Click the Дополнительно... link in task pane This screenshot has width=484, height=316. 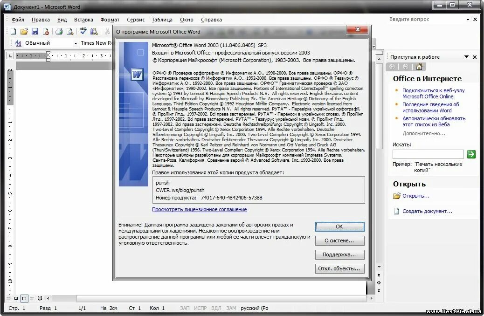click(424, 134)
